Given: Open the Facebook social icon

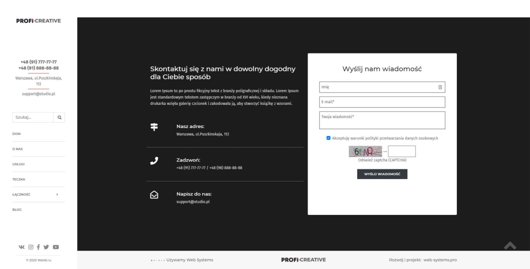Looking at the screenshot, I should (39, 247).
